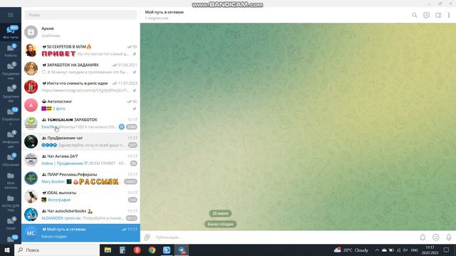Toggle the right info side panel
This screenshot has height=256, width=456.
click(x=438, y=15)
